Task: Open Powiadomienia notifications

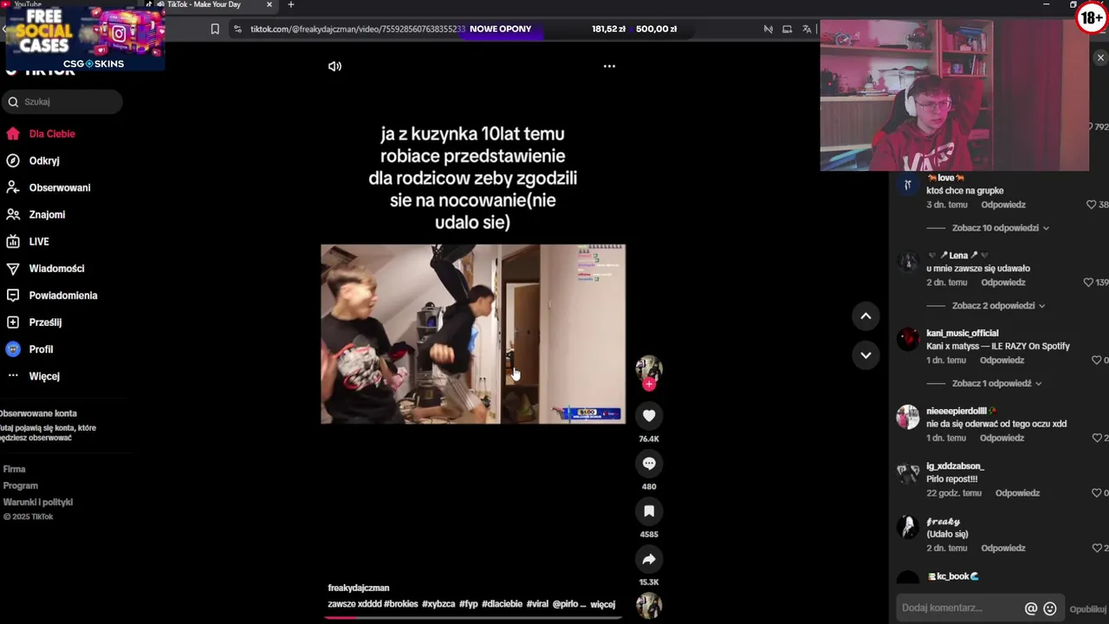Action: tap(63, 296)
